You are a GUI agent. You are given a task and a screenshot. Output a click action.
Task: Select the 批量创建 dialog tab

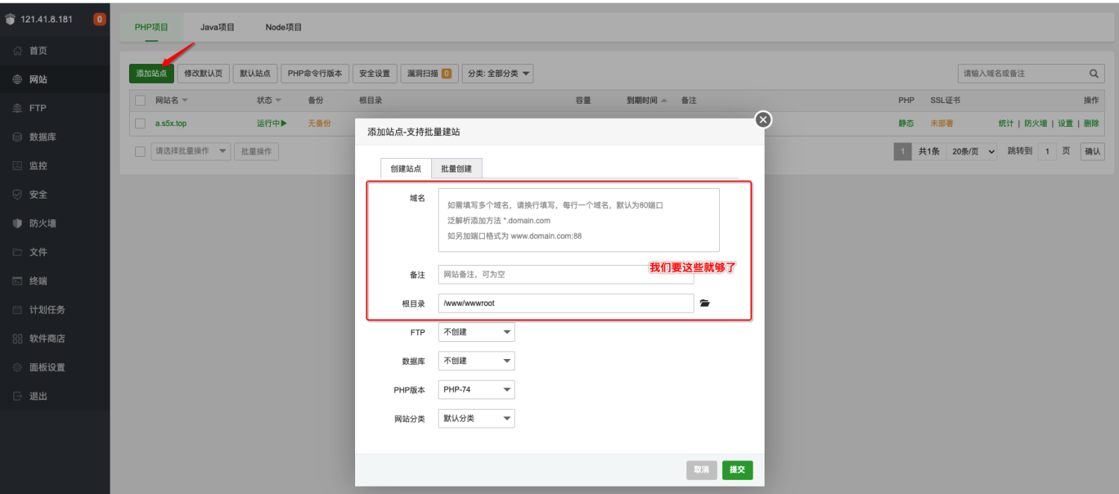[457, 169]
